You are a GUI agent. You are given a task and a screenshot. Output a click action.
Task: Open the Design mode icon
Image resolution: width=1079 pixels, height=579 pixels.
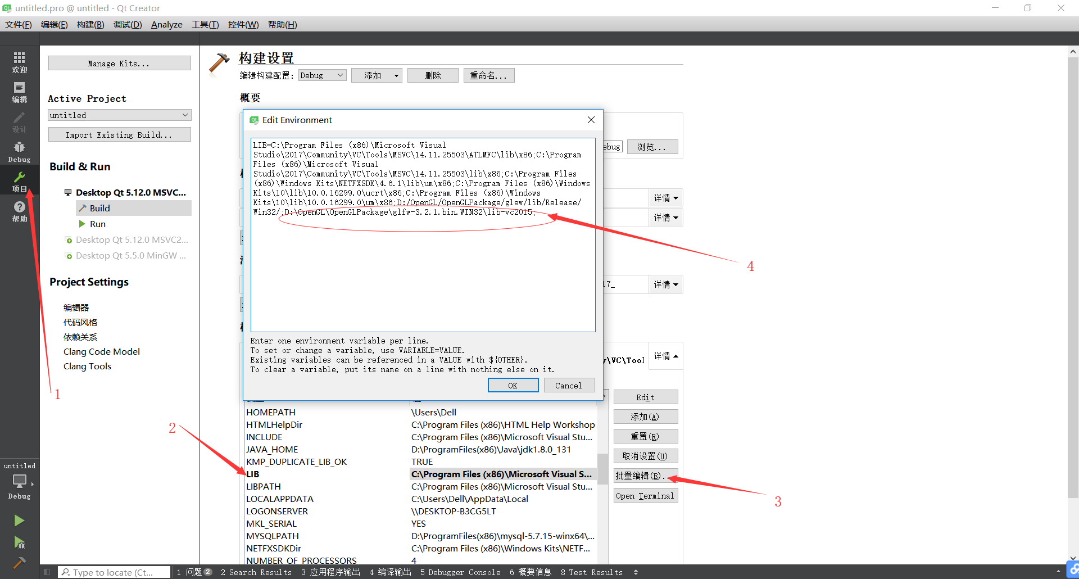(x=20, y=122)
